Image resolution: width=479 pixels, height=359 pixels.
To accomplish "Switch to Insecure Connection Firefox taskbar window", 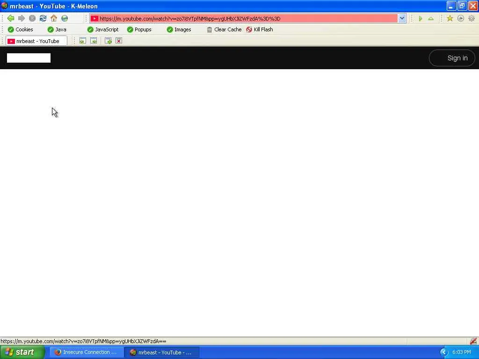I will coord(87,352).
